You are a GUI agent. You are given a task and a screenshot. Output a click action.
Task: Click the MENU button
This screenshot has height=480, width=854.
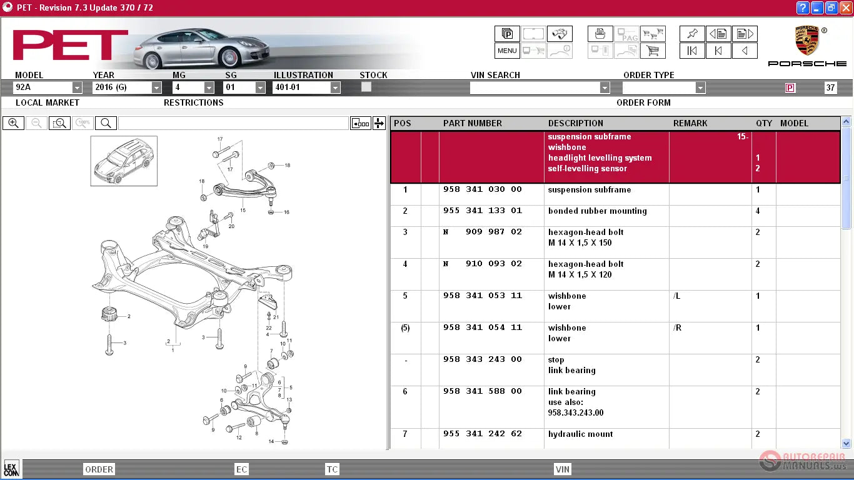coord(507,51)
